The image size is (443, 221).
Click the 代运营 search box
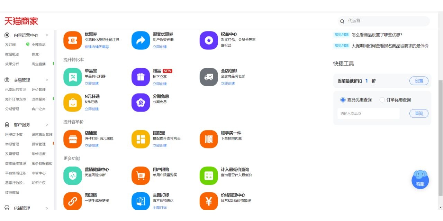[x=383, y=21]
